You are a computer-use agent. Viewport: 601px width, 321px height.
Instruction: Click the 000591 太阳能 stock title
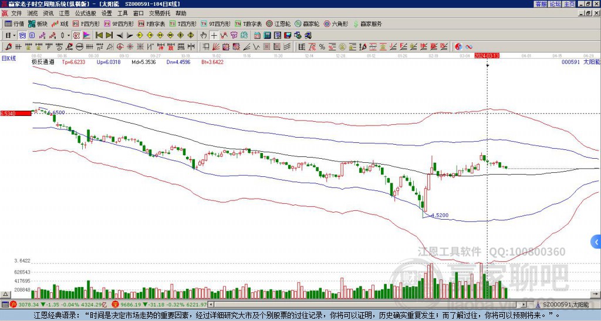click(x=580, y=62)
